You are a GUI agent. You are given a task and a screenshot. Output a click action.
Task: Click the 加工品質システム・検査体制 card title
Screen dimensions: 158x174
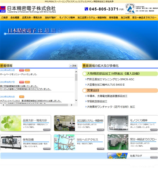tap(90, 120)
